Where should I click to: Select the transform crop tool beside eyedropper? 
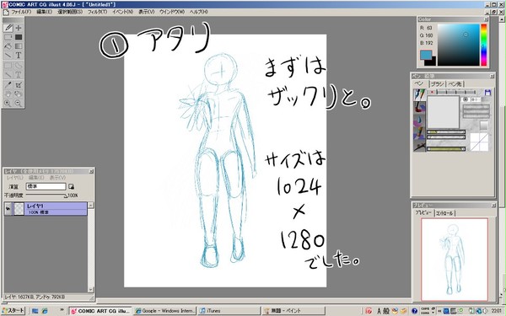pyautogui.click(x=19, y=85)
